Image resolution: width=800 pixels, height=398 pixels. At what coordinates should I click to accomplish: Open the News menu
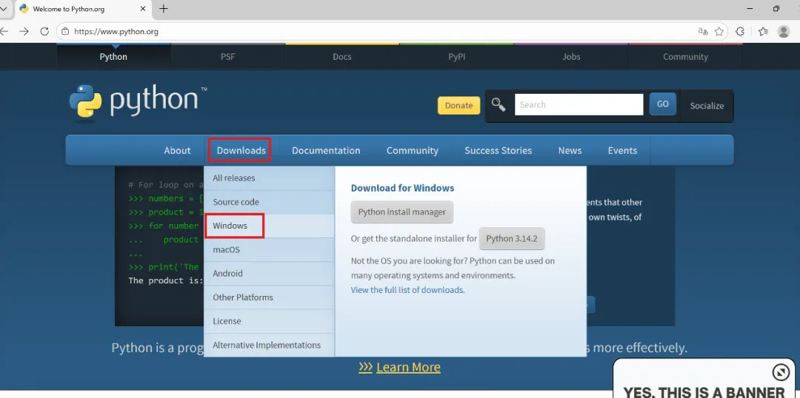click(570, 150)
